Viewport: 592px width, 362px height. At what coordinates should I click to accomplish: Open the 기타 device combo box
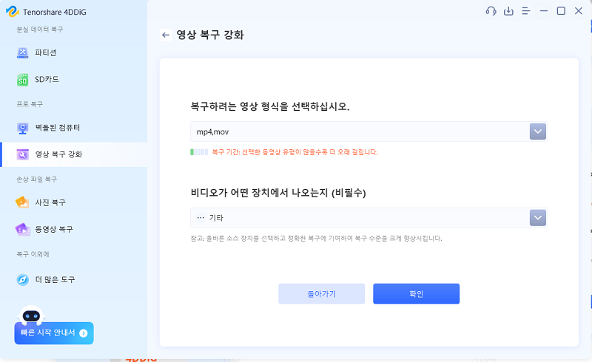pos(369,218)
